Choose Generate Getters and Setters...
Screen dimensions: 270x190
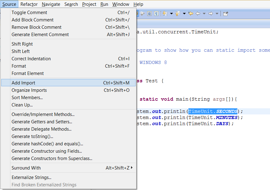pos(68,122)
